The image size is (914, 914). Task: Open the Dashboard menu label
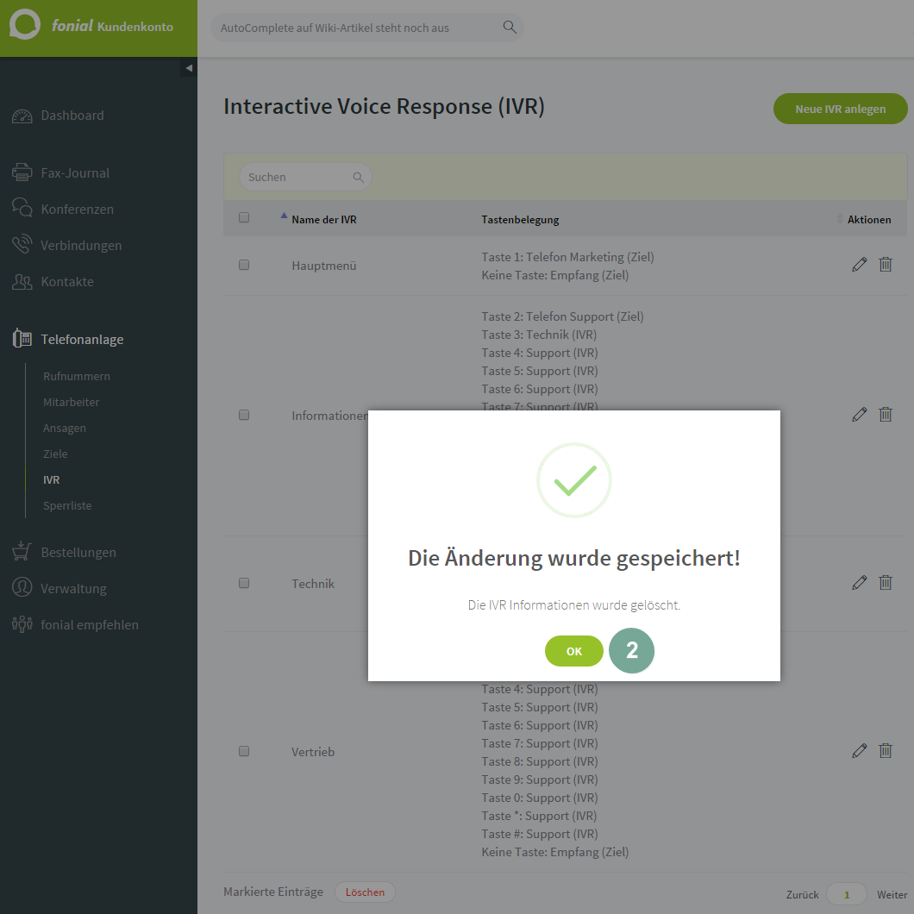[x=72, y=116]
